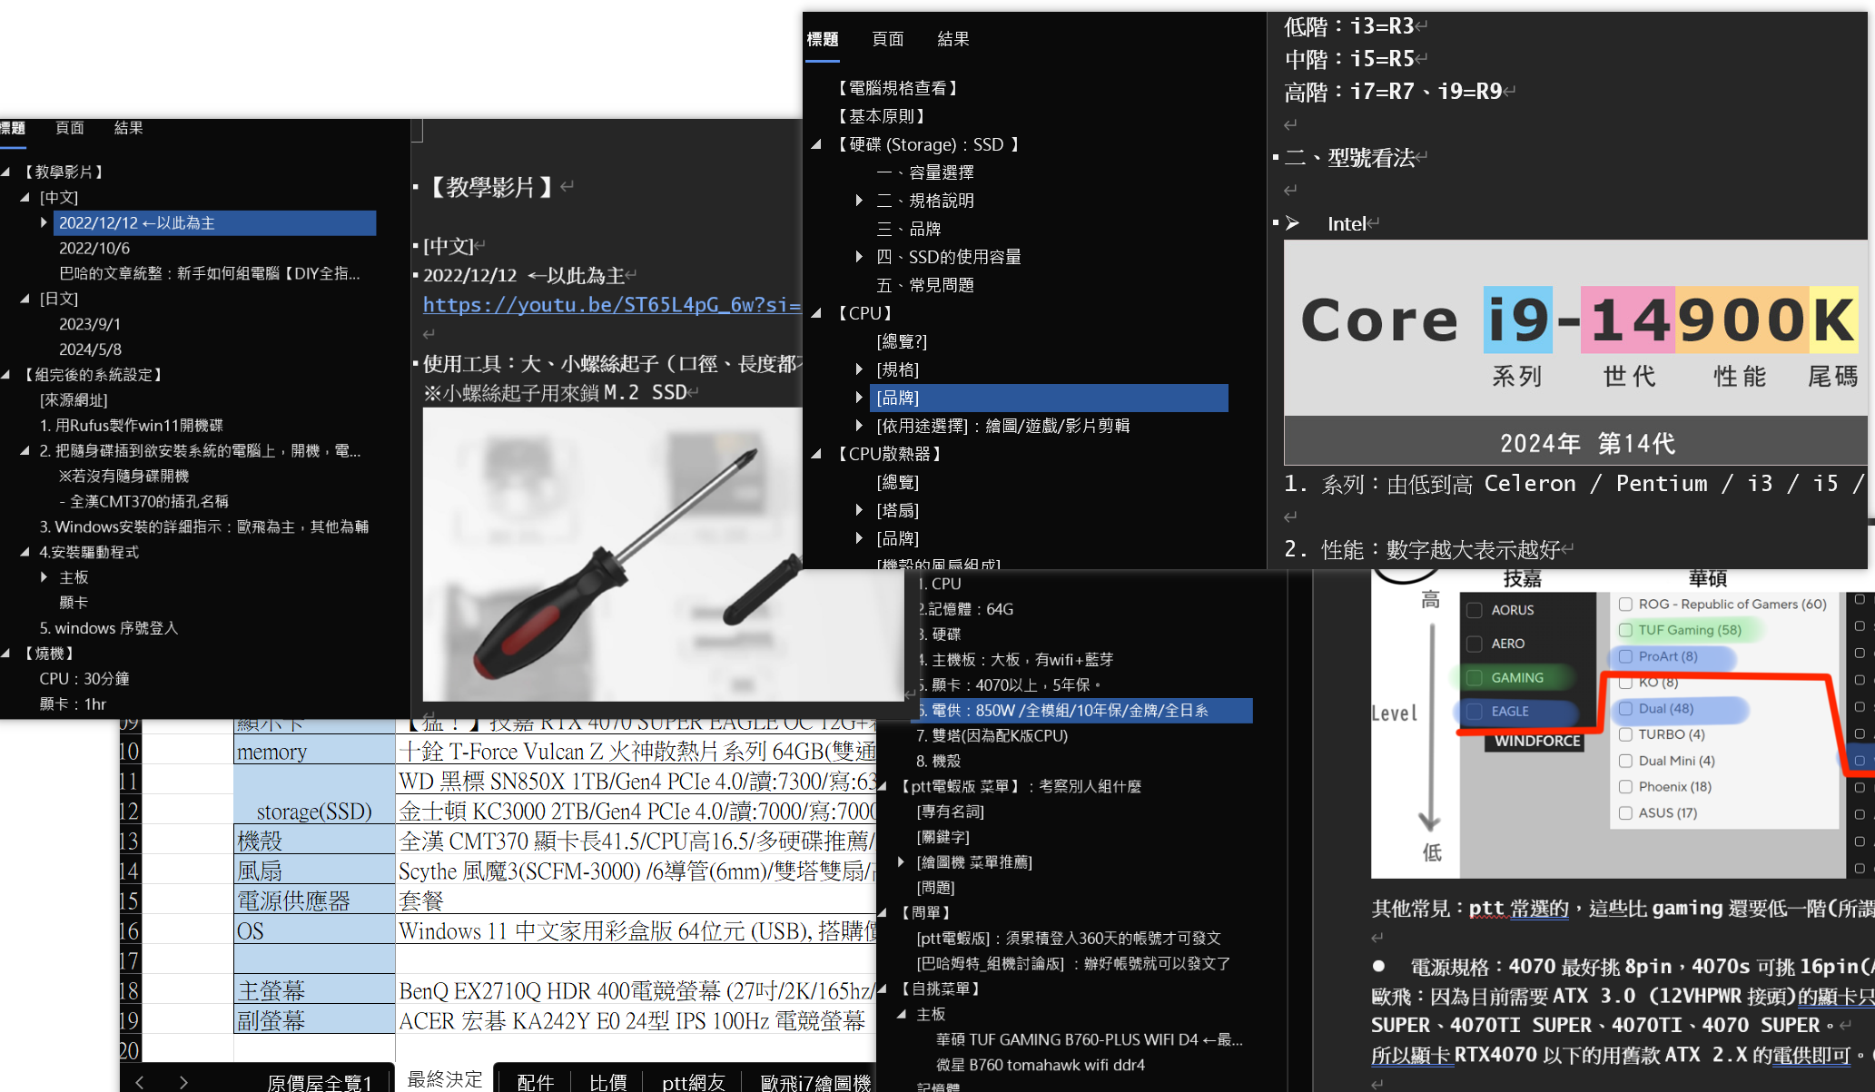Expand the [塔扇] heading arrow
Viewport: 1875px width, 1092px height.
point(859,510)
